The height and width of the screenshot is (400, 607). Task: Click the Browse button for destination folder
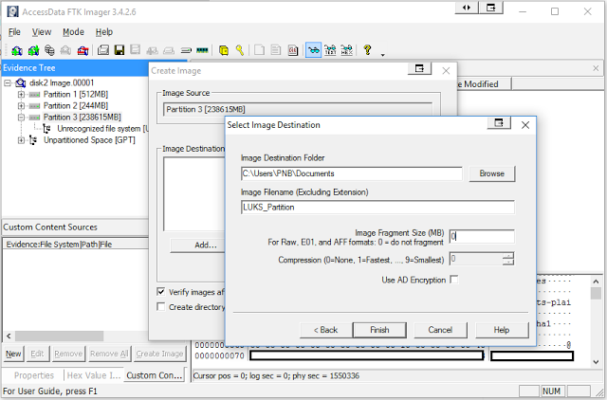coord(492,173)
